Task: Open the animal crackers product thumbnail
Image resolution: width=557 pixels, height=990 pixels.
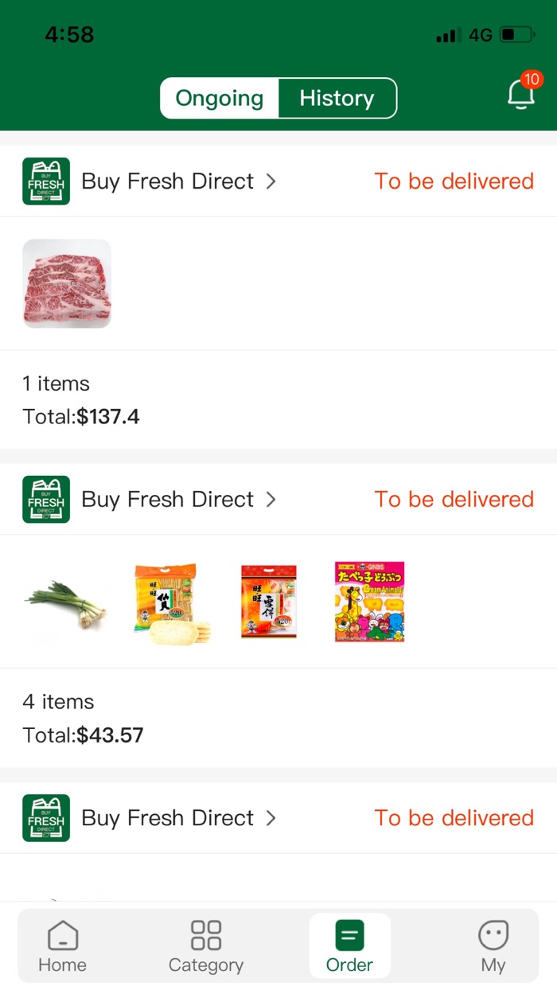Action: click(x=369, y=602)
